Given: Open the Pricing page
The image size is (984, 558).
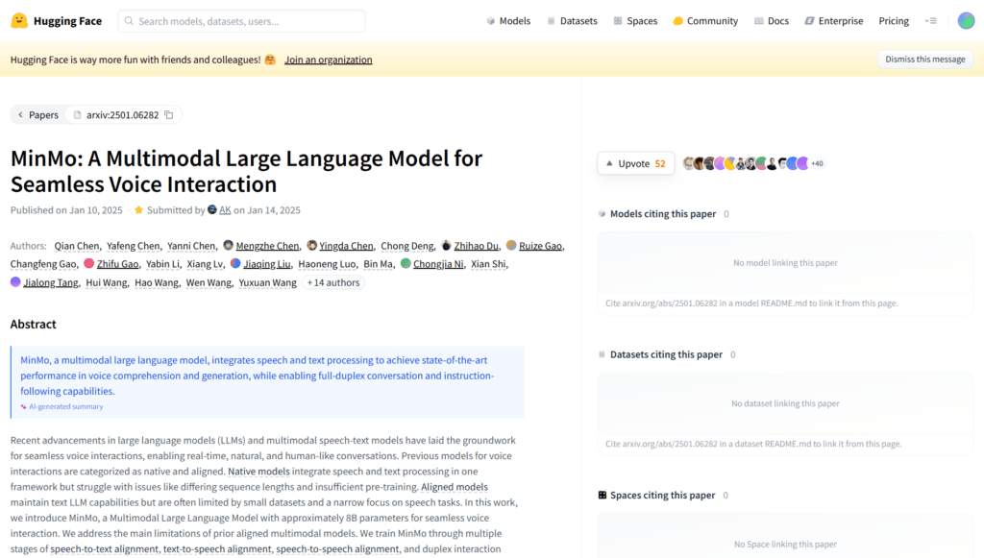Looking at the screenshot, I should coord(894,21).
